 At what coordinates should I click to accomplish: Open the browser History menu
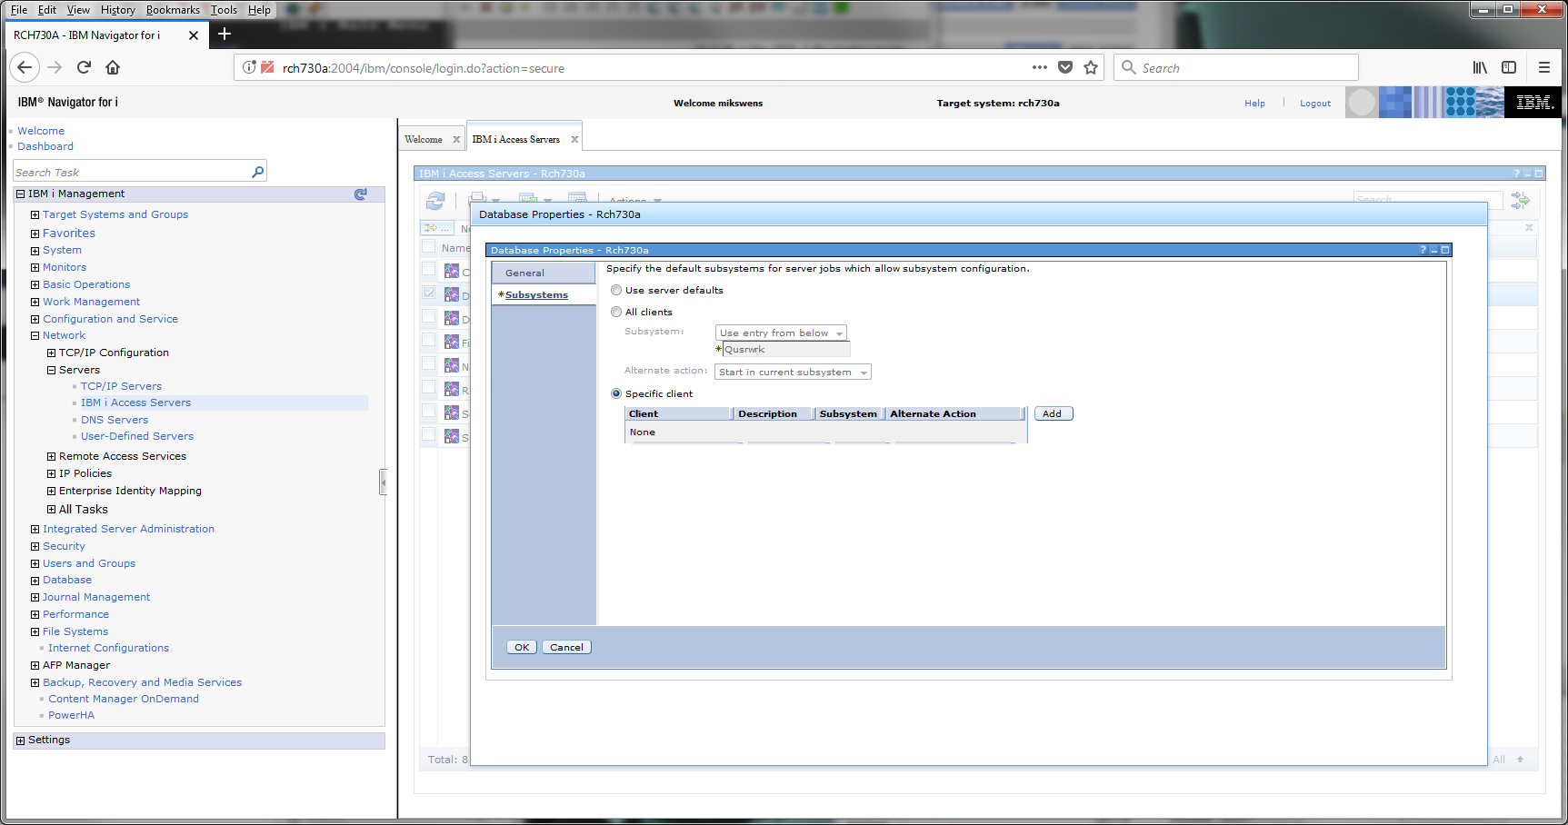(117, 10)
